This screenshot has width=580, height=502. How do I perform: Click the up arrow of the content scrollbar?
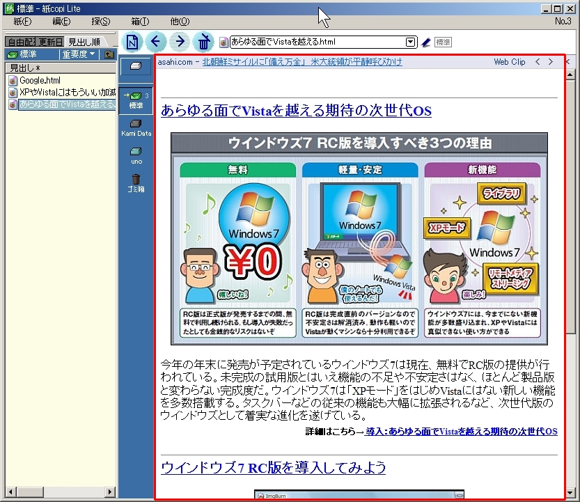click(570, 74)
